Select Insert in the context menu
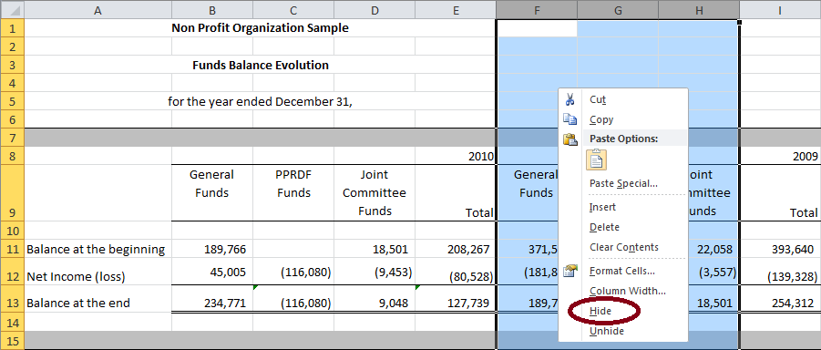Image resolution: width=821 pixels, height=350 pixels. [x=602, y=207]
